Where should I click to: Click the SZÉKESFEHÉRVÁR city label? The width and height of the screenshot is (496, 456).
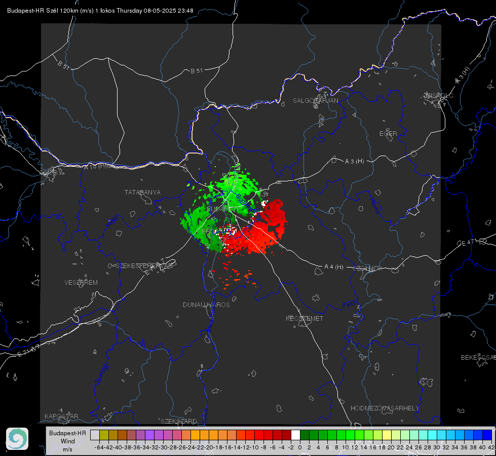(145, 265)
